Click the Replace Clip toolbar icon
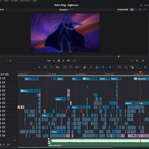149x149 pixels. click(x=77, y=67)
